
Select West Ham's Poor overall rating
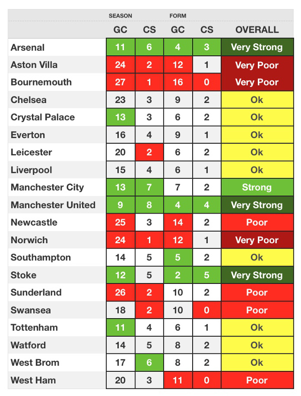[x=257, y=380]
